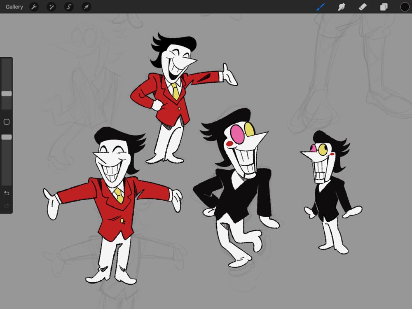Undo the last stroke with sidebar arrow
The width and height of the screenshot is (412, 309).
(7, 193)
